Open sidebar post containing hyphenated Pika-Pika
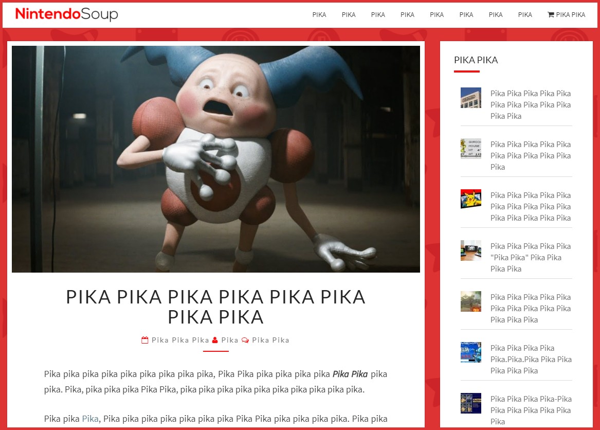The image size is (600, 430). pos(531,410)
